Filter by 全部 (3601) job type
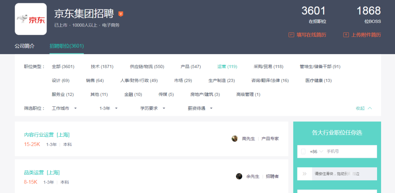This screenshot has height=193, width=395. [63, 67]
